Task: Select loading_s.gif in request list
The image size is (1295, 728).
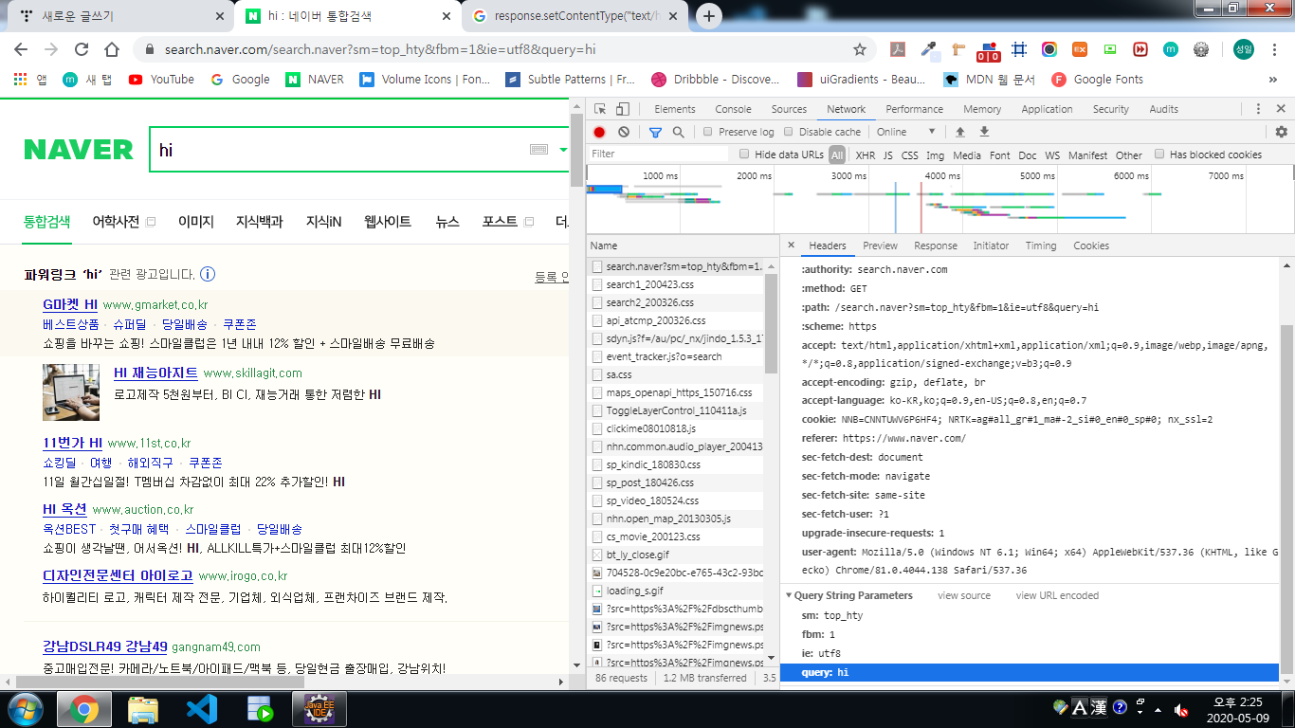Action: (x=675, y=591)
